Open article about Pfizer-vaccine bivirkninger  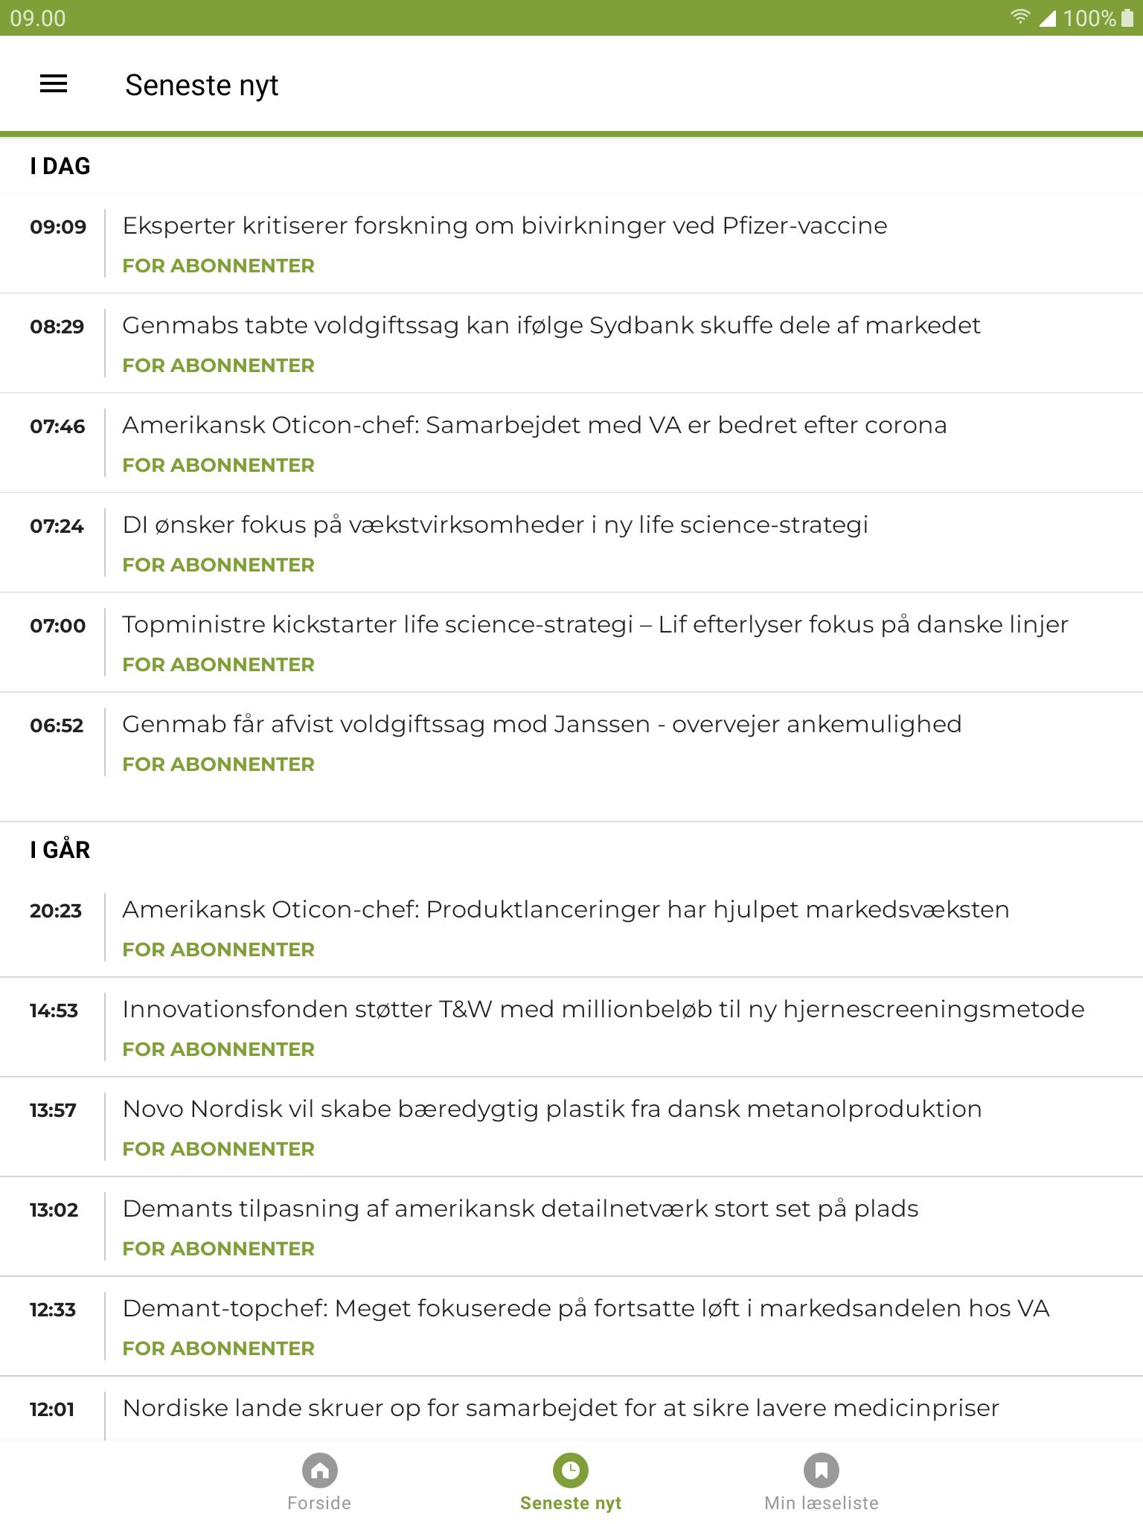point(571,243)
